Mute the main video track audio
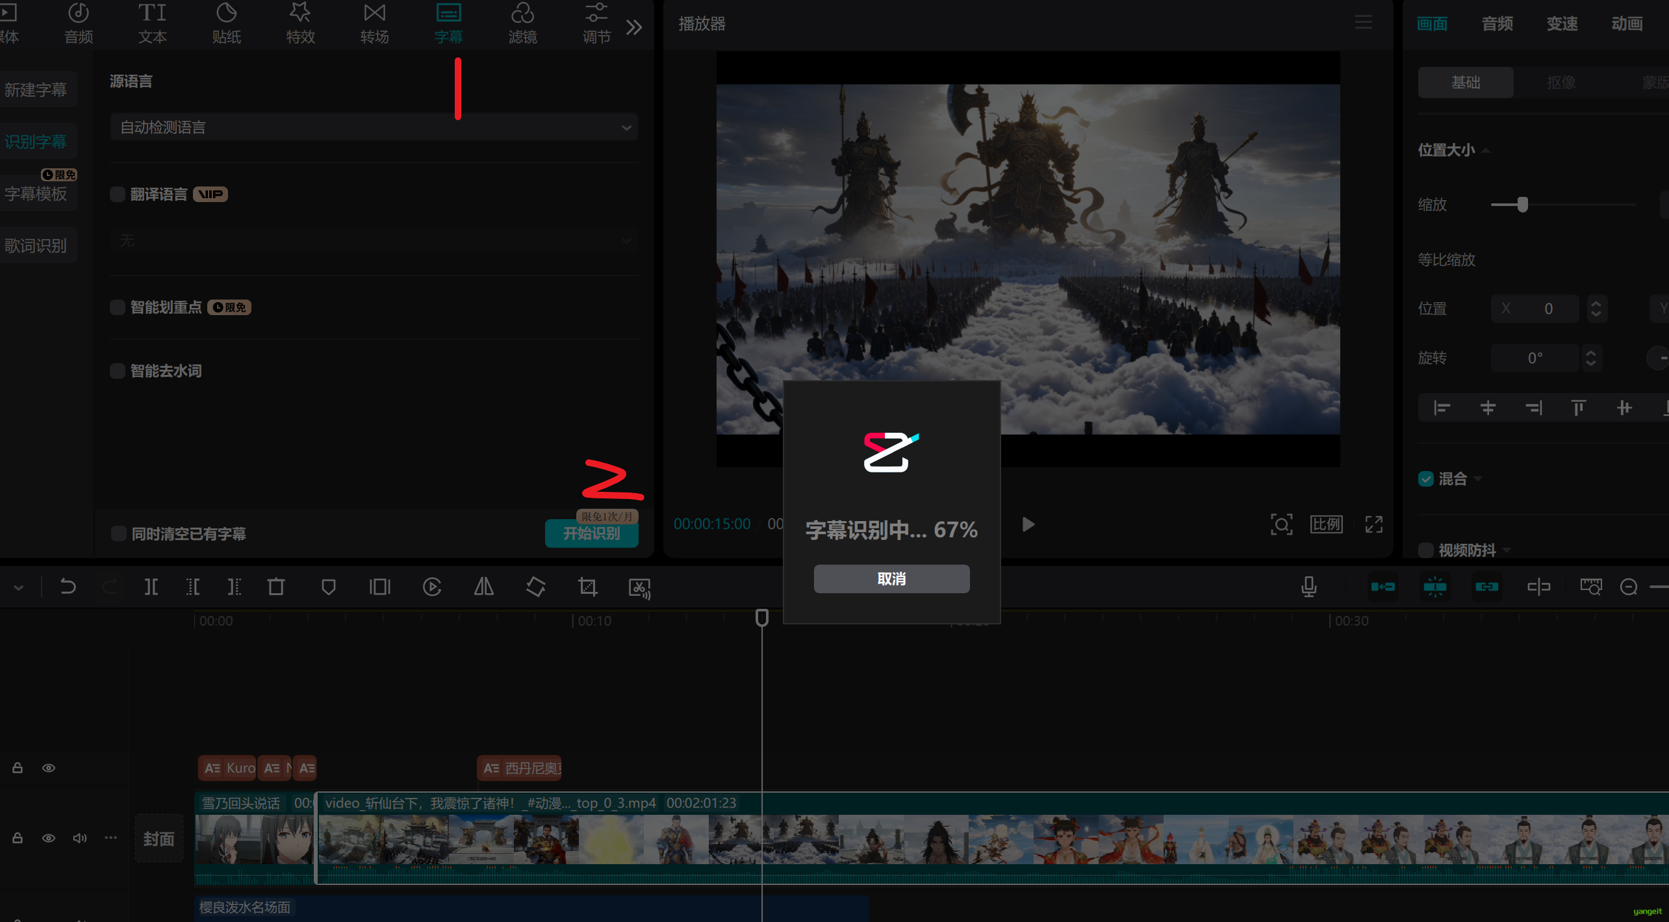 coord(80,838)
